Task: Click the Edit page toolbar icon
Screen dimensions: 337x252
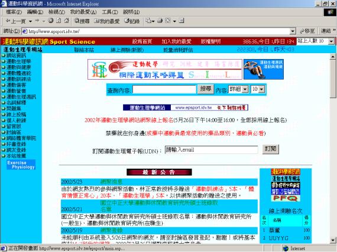Action: (x=168, y=21)
